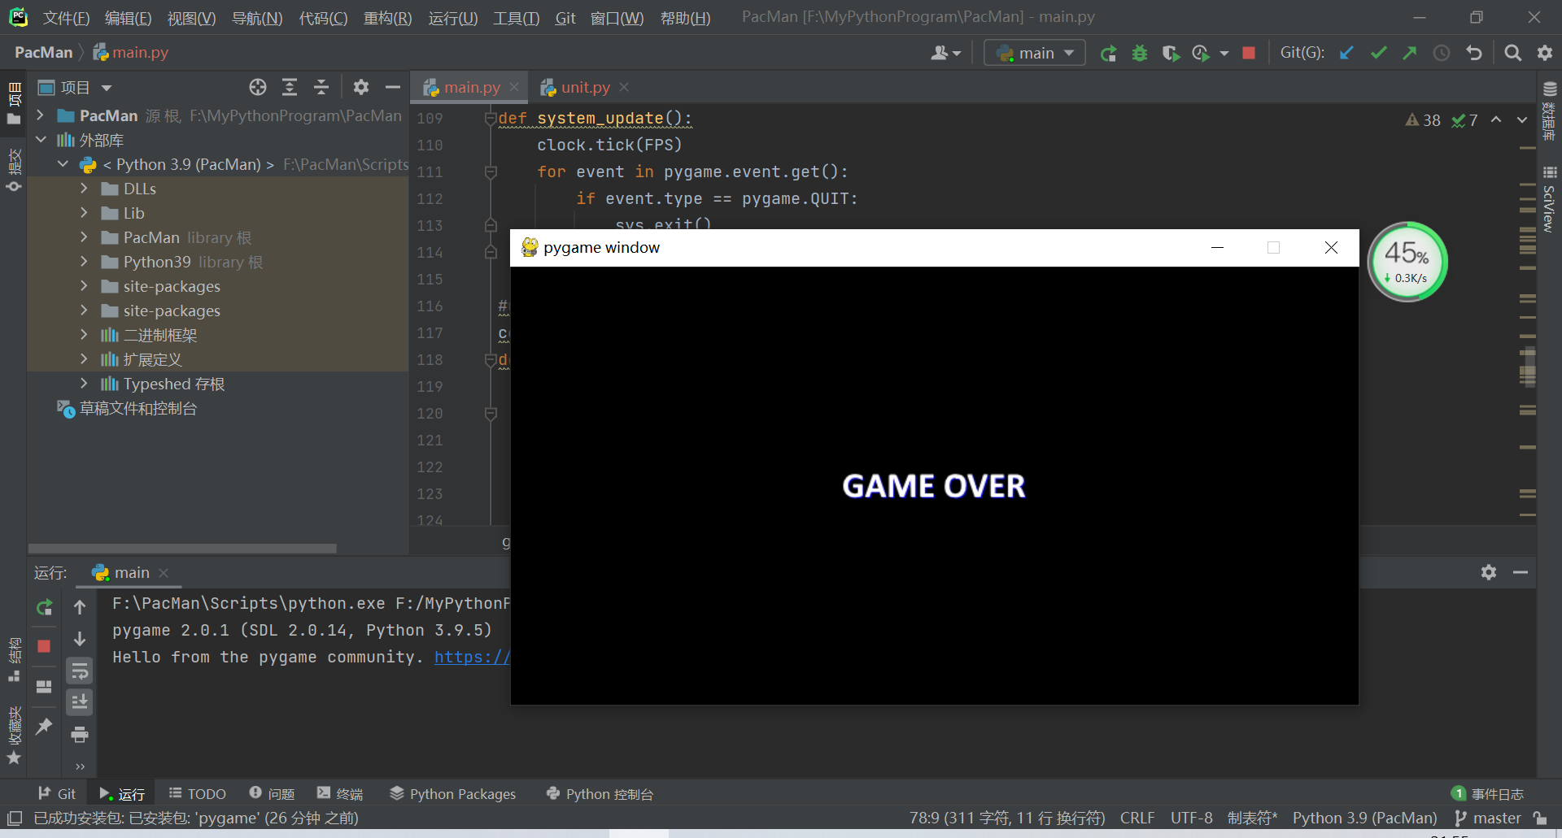Image resolution: width=1562 pixels, height=838 pixels.
Task: Open project panel options gear
Action: point(361,87)
